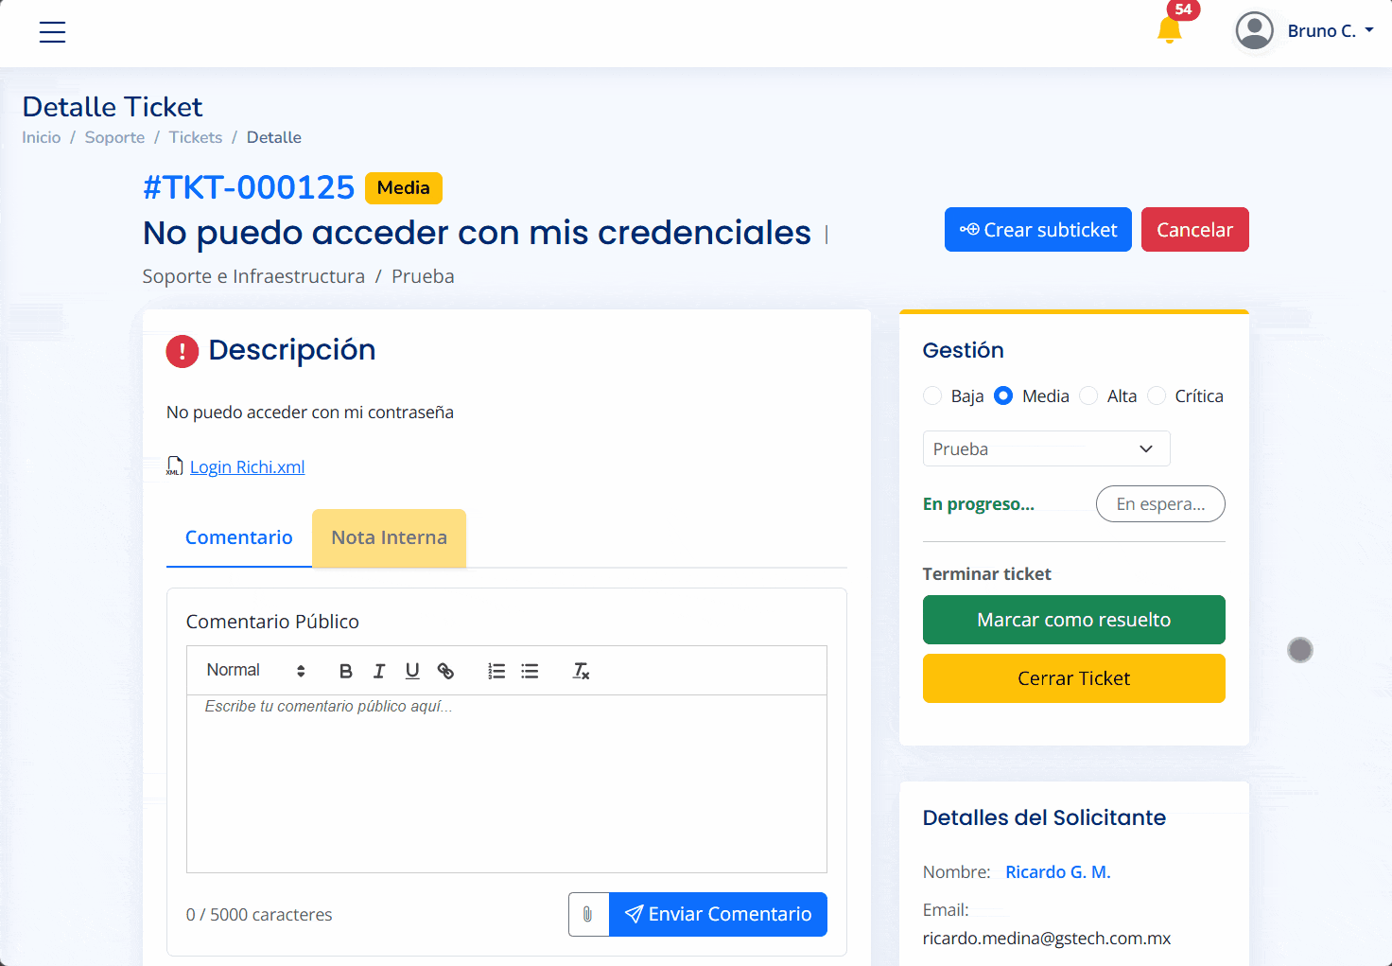Insert a hyperlink in the comment

coord(445,670)
